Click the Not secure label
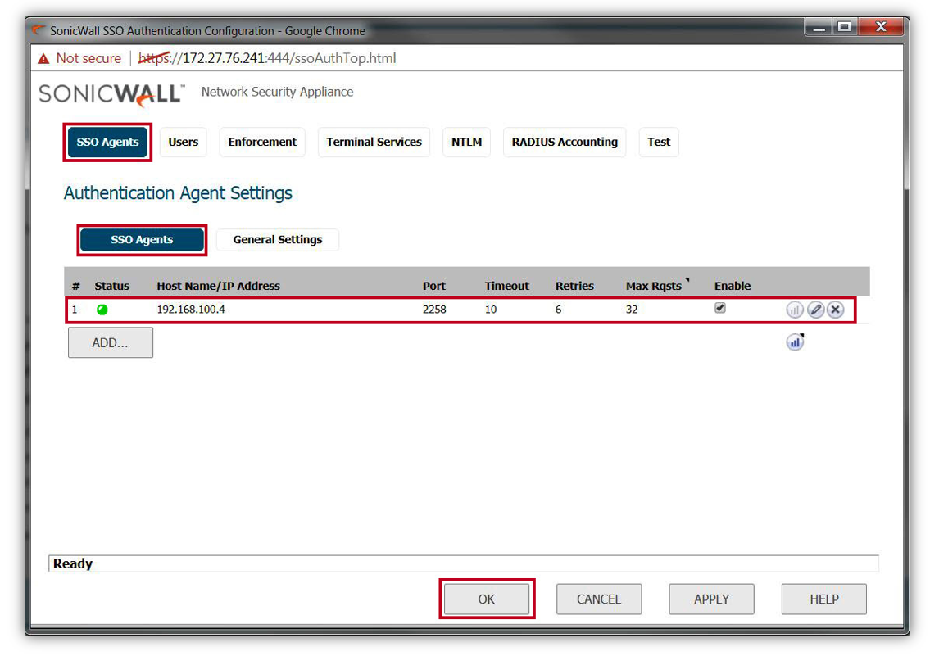The height and width of the screenshot is (656, 939). click(x=88, y=58)
